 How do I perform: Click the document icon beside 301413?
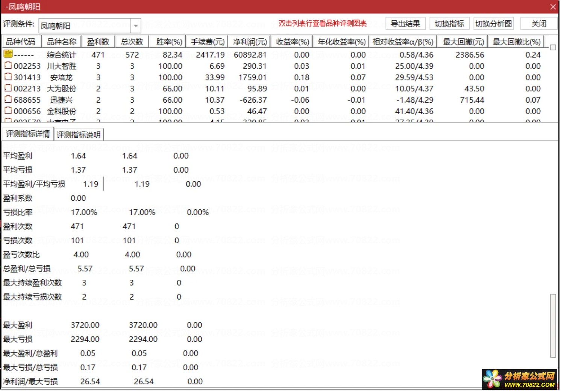click(x=8, y=77)
